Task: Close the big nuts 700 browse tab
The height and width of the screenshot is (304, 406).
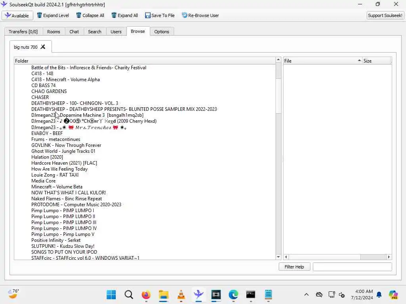Action: pyautogui.click(x=43, y=47)
